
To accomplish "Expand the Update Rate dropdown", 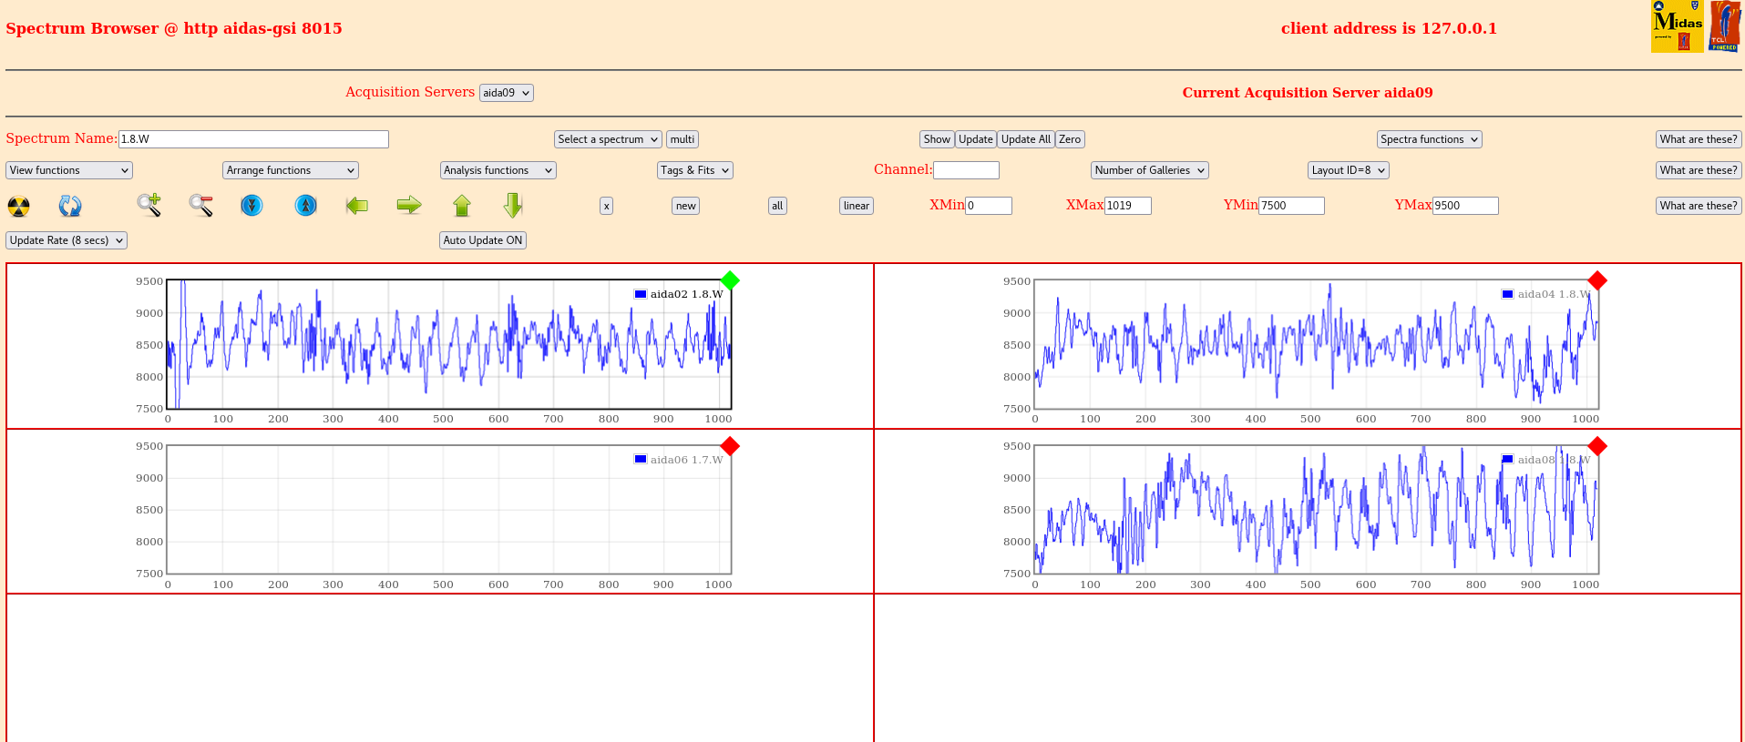I will tap(67, 240).
